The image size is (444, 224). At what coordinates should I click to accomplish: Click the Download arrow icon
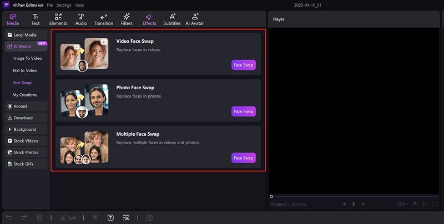point(10,118)
